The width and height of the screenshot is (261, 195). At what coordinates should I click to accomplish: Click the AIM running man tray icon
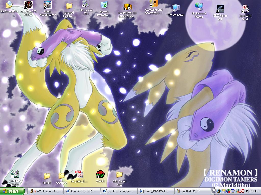[219, 191]
